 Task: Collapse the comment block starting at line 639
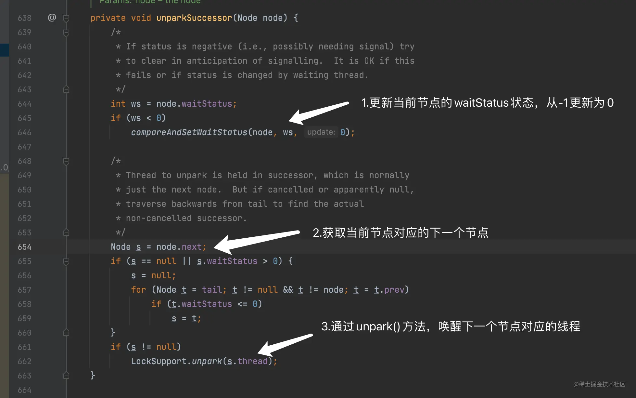tap(66, 33)
